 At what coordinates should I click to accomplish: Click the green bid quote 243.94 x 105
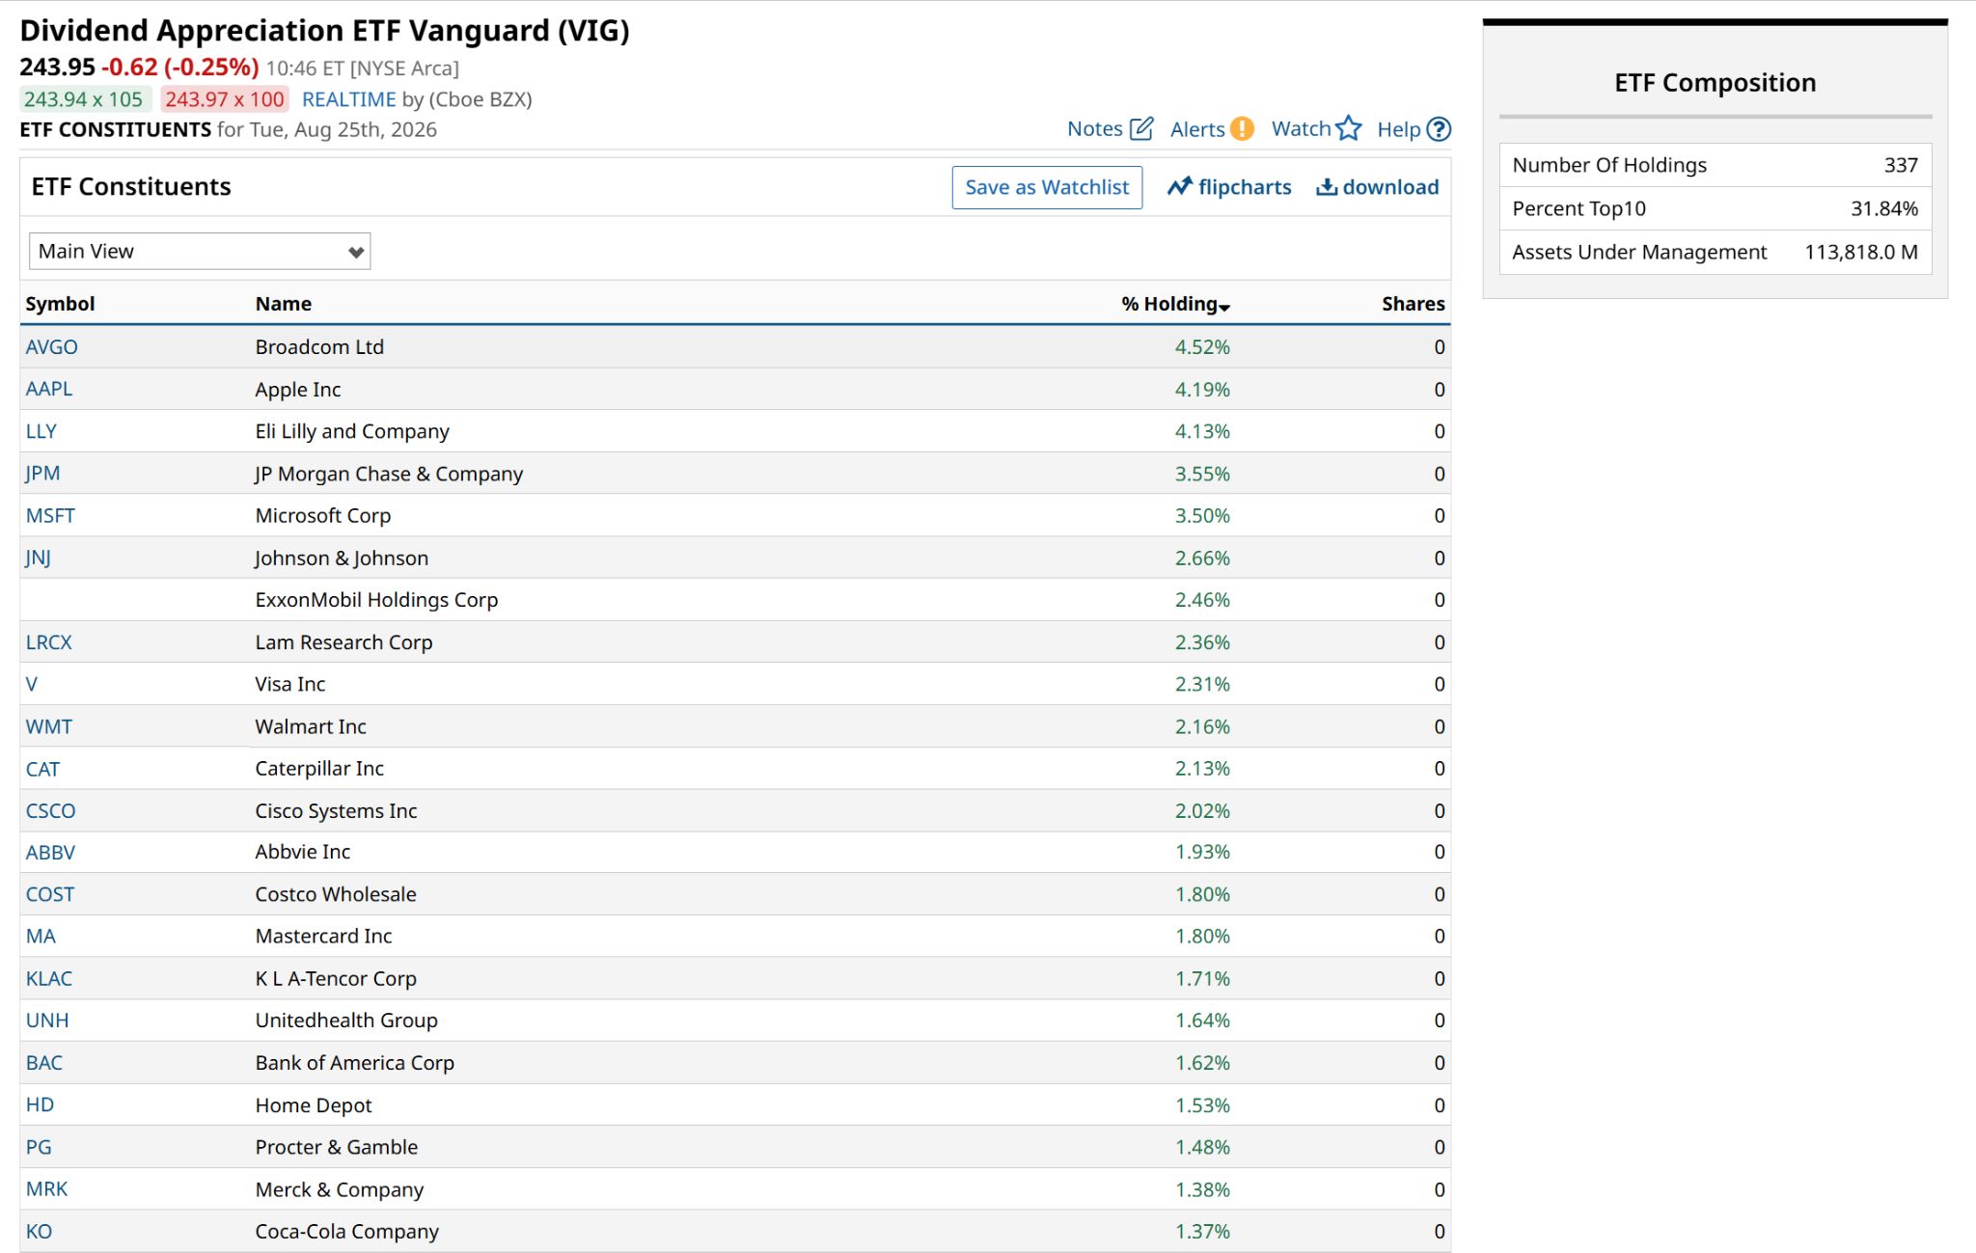[x=84, y=99]
